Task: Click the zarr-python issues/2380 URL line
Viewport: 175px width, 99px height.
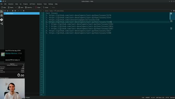Action: click(78, 33)
